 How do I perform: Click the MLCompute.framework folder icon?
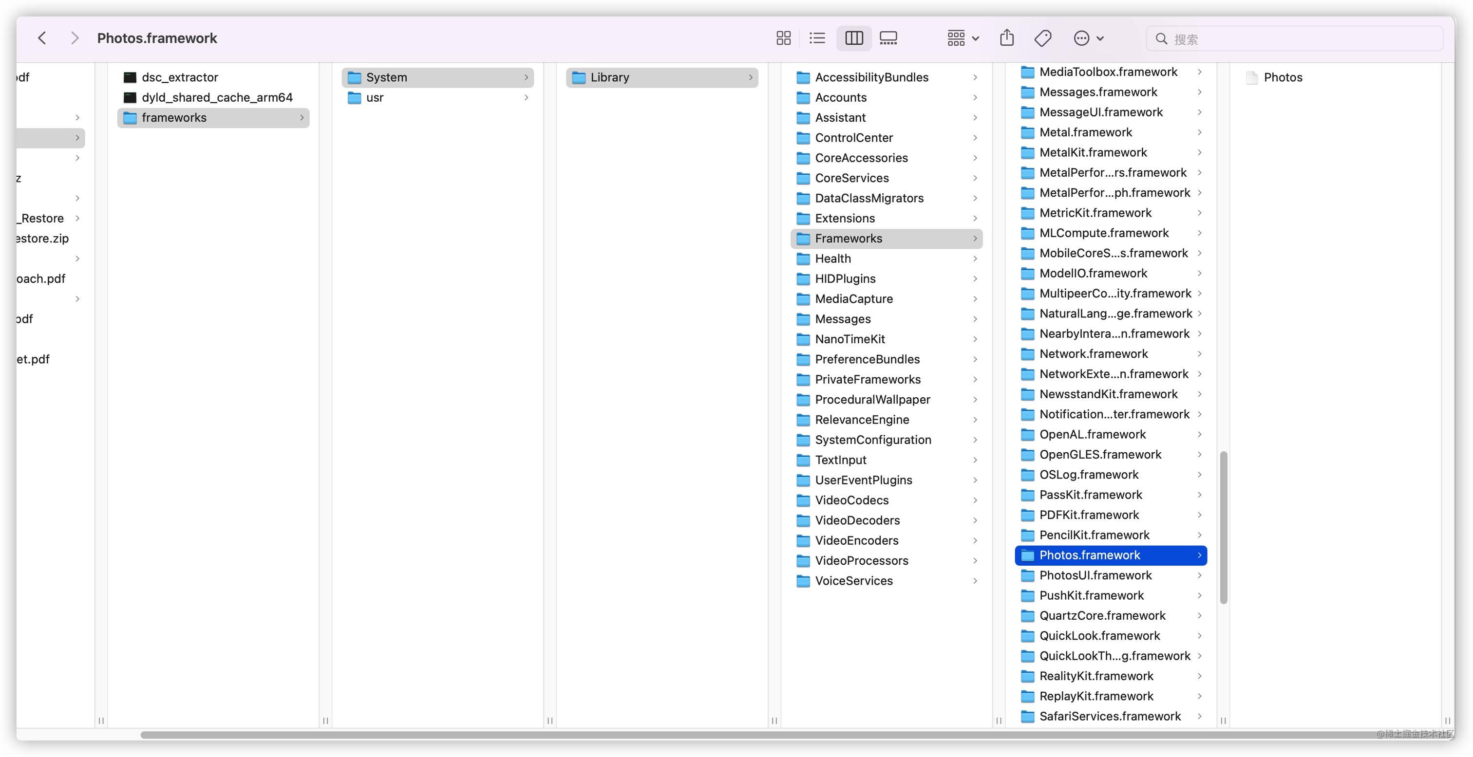click(x=1028, y=233)
